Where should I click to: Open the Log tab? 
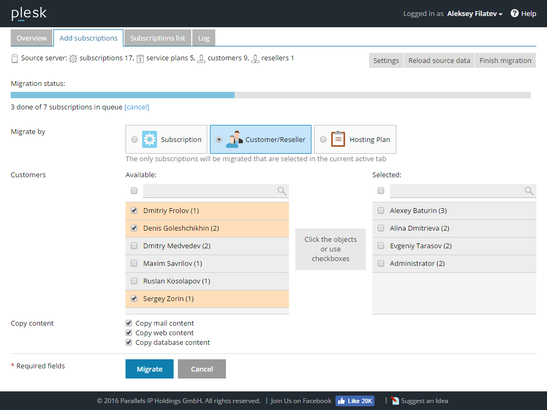click(x=204, y=38)
